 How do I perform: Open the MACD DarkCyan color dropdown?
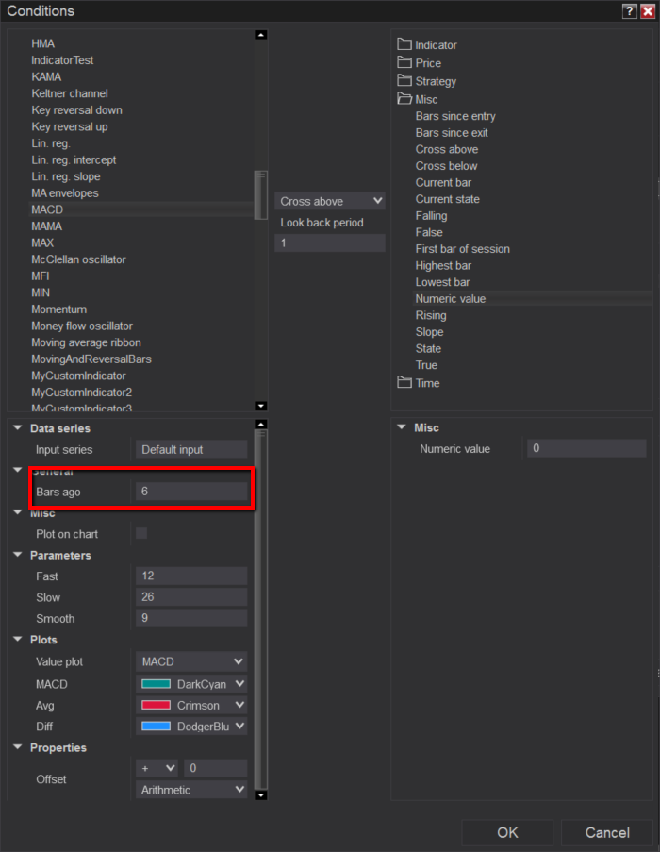pos(191,683)
